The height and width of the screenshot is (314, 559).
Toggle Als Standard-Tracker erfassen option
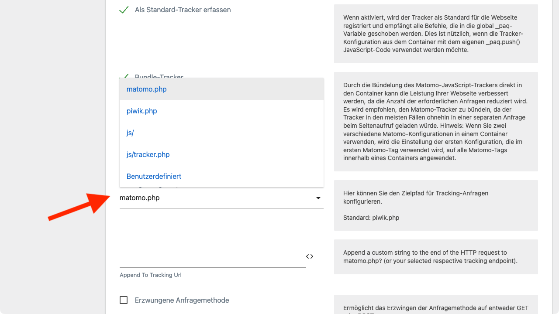183,10
